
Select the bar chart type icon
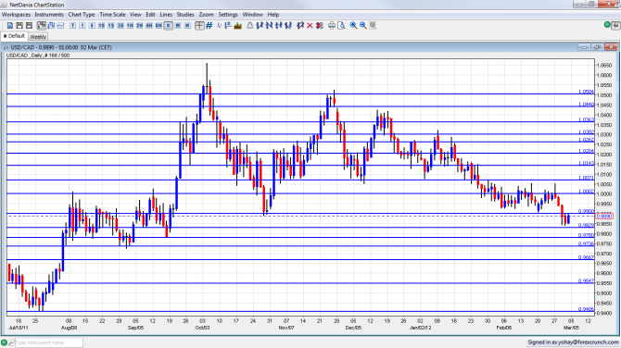coord(51,26)
